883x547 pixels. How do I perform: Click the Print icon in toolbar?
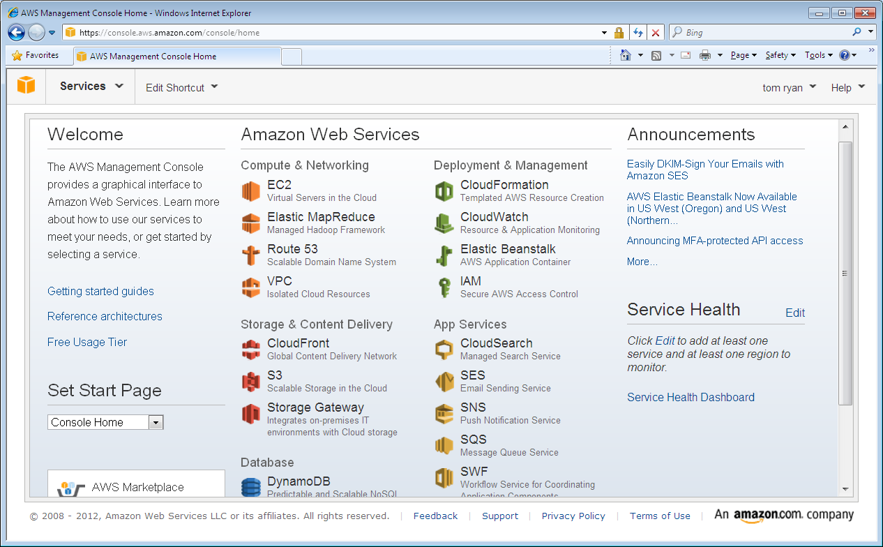pos(705,55)
